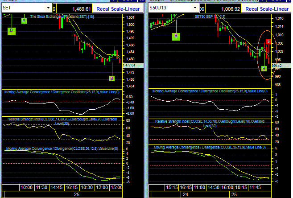Image resolution: width=293 pixels, height=198 pixels.
Task: Click the bottom MACD(CLOSE,26,12,9) title in S50U13 pane
Action: 210,147
